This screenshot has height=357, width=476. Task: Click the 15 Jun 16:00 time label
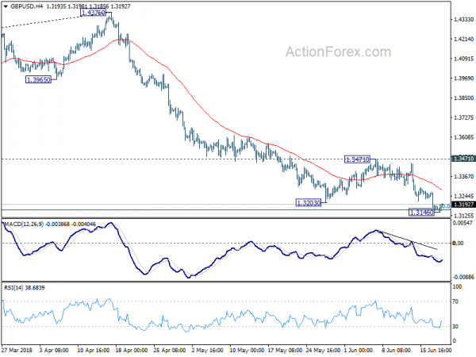coord(436,350)
